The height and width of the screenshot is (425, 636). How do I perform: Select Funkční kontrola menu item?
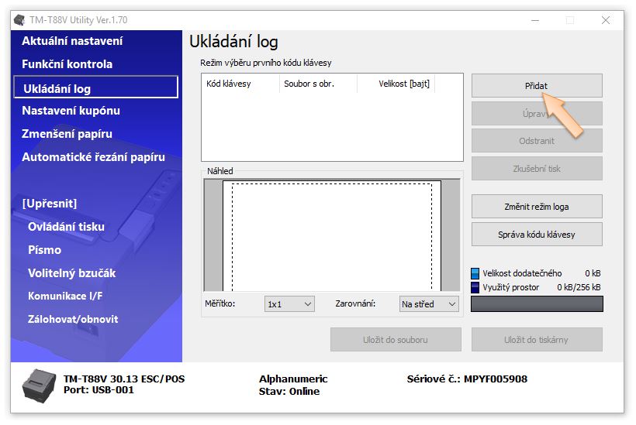pyautogui.click(x=67, y=64)
